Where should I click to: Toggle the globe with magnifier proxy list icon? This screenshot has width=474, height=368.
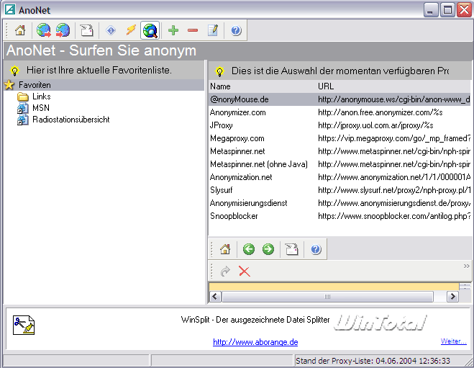coord(150,30)
